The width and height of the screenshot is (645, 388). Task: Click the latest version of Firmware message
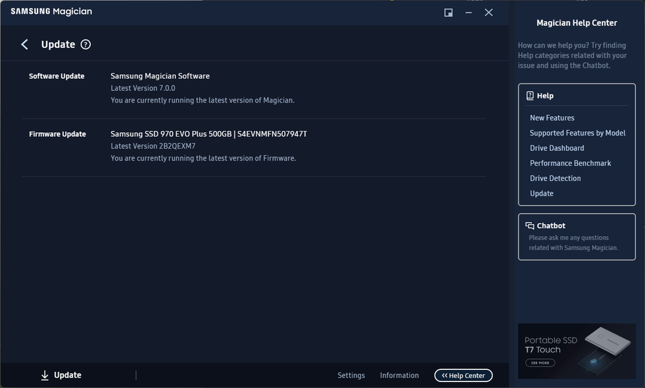pos(203,158)
